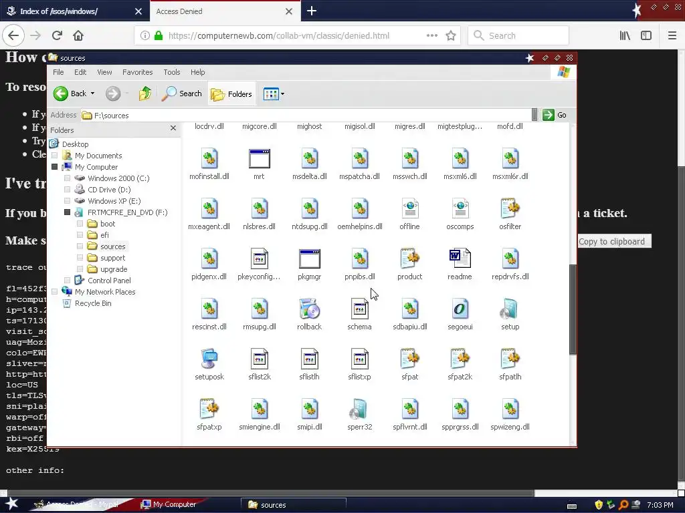Open the Edit menu

80,72
